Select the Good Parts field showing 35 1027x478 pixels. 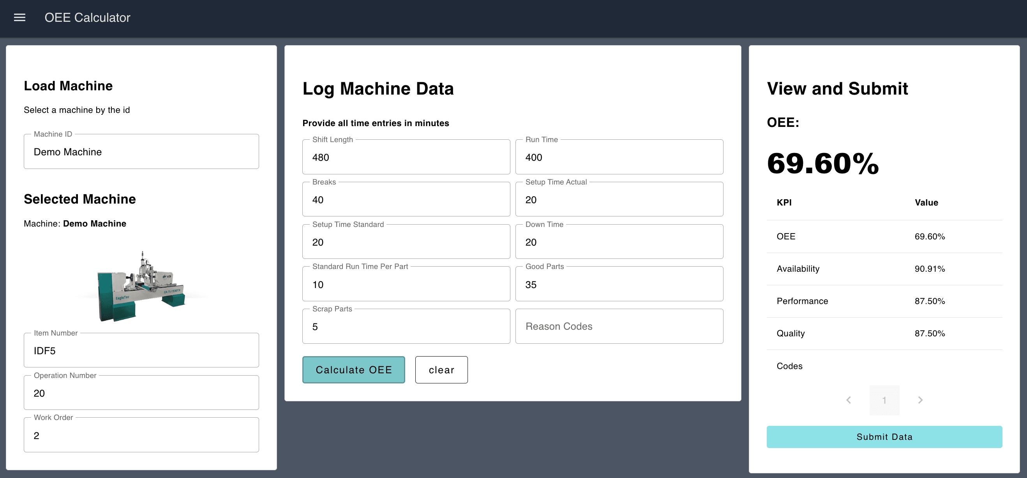pyautogui.click(x=619, y=284)
